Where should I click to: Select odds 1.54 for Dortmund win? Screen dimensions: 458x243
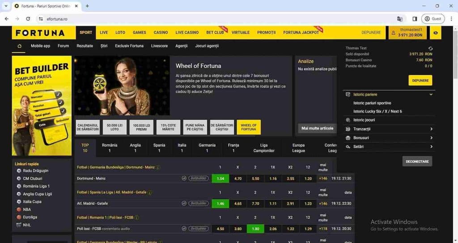[221, 179]
